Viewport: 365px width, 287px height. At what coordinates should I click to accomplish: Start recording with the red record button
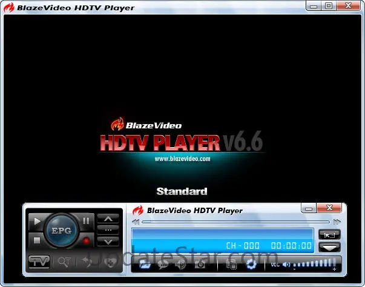pyautogui.click(x=86, y=240)
